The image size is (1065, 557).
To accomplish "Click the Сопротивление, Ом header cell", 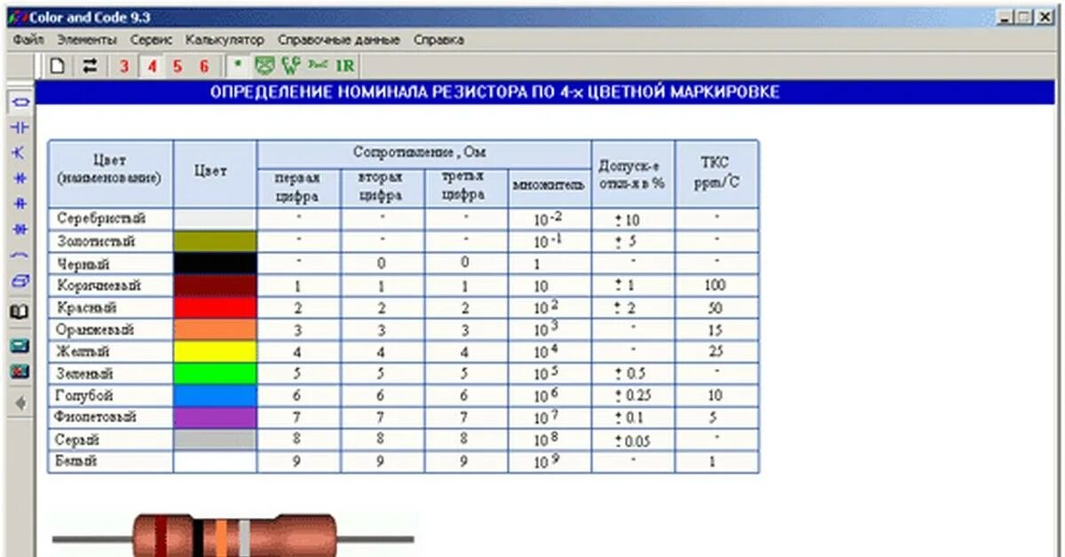I will (424, 153).
